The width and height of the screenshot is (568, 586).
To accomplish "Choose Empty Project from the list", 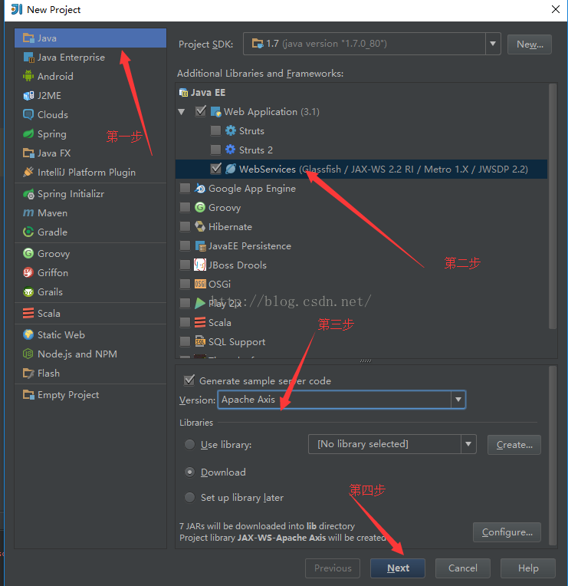I will coord(90,394).
